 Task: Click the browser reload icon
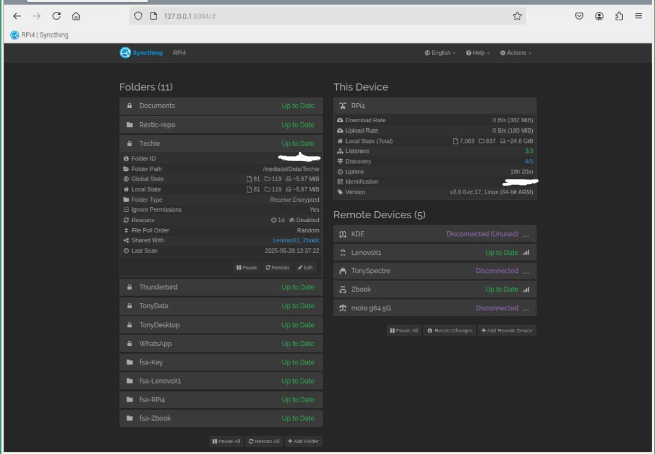point(56,16)
